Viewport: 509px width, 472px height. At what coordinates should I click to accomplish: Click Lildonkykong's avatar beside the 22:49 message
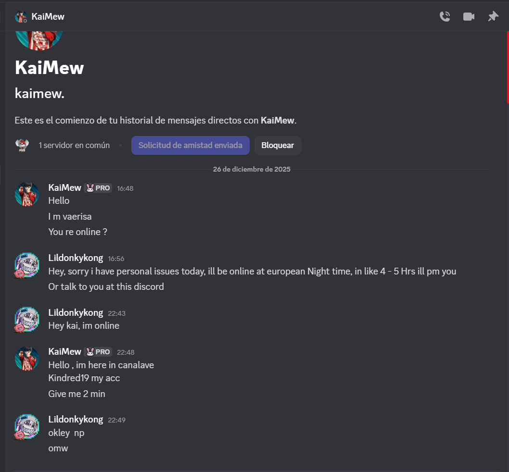(27, 426)
